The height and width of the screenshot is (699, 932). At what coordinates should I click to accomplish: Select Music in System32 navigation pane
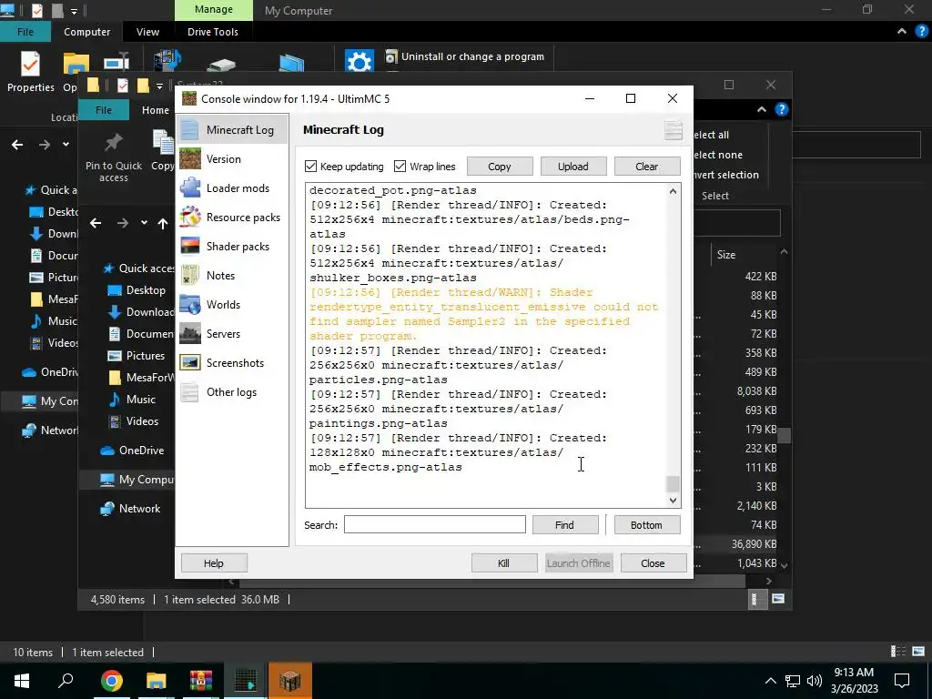tap(139, 400)
